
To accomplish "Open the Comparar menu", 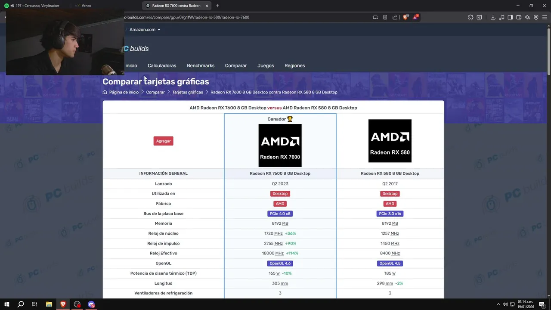I will pos(236,65).
